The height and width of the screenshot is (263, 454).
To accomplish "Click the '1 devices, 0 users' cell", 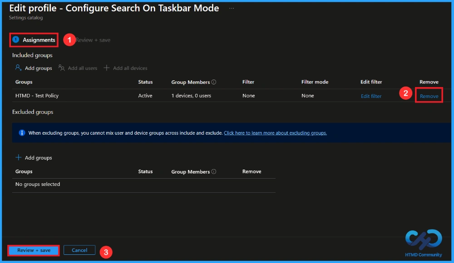I will point(191,96).
